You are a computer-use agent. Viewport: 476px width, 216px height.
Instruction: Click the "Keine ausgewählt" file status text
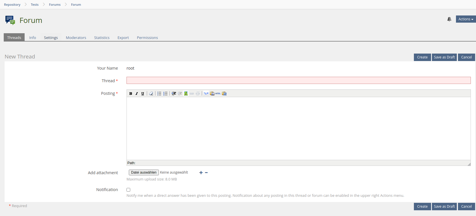tap(174, 172)
